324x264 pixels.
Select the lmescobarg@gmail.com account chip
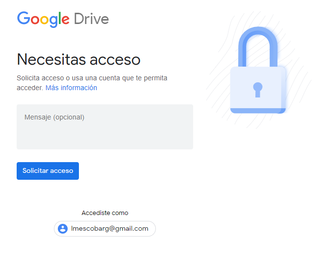click(105, 229)
